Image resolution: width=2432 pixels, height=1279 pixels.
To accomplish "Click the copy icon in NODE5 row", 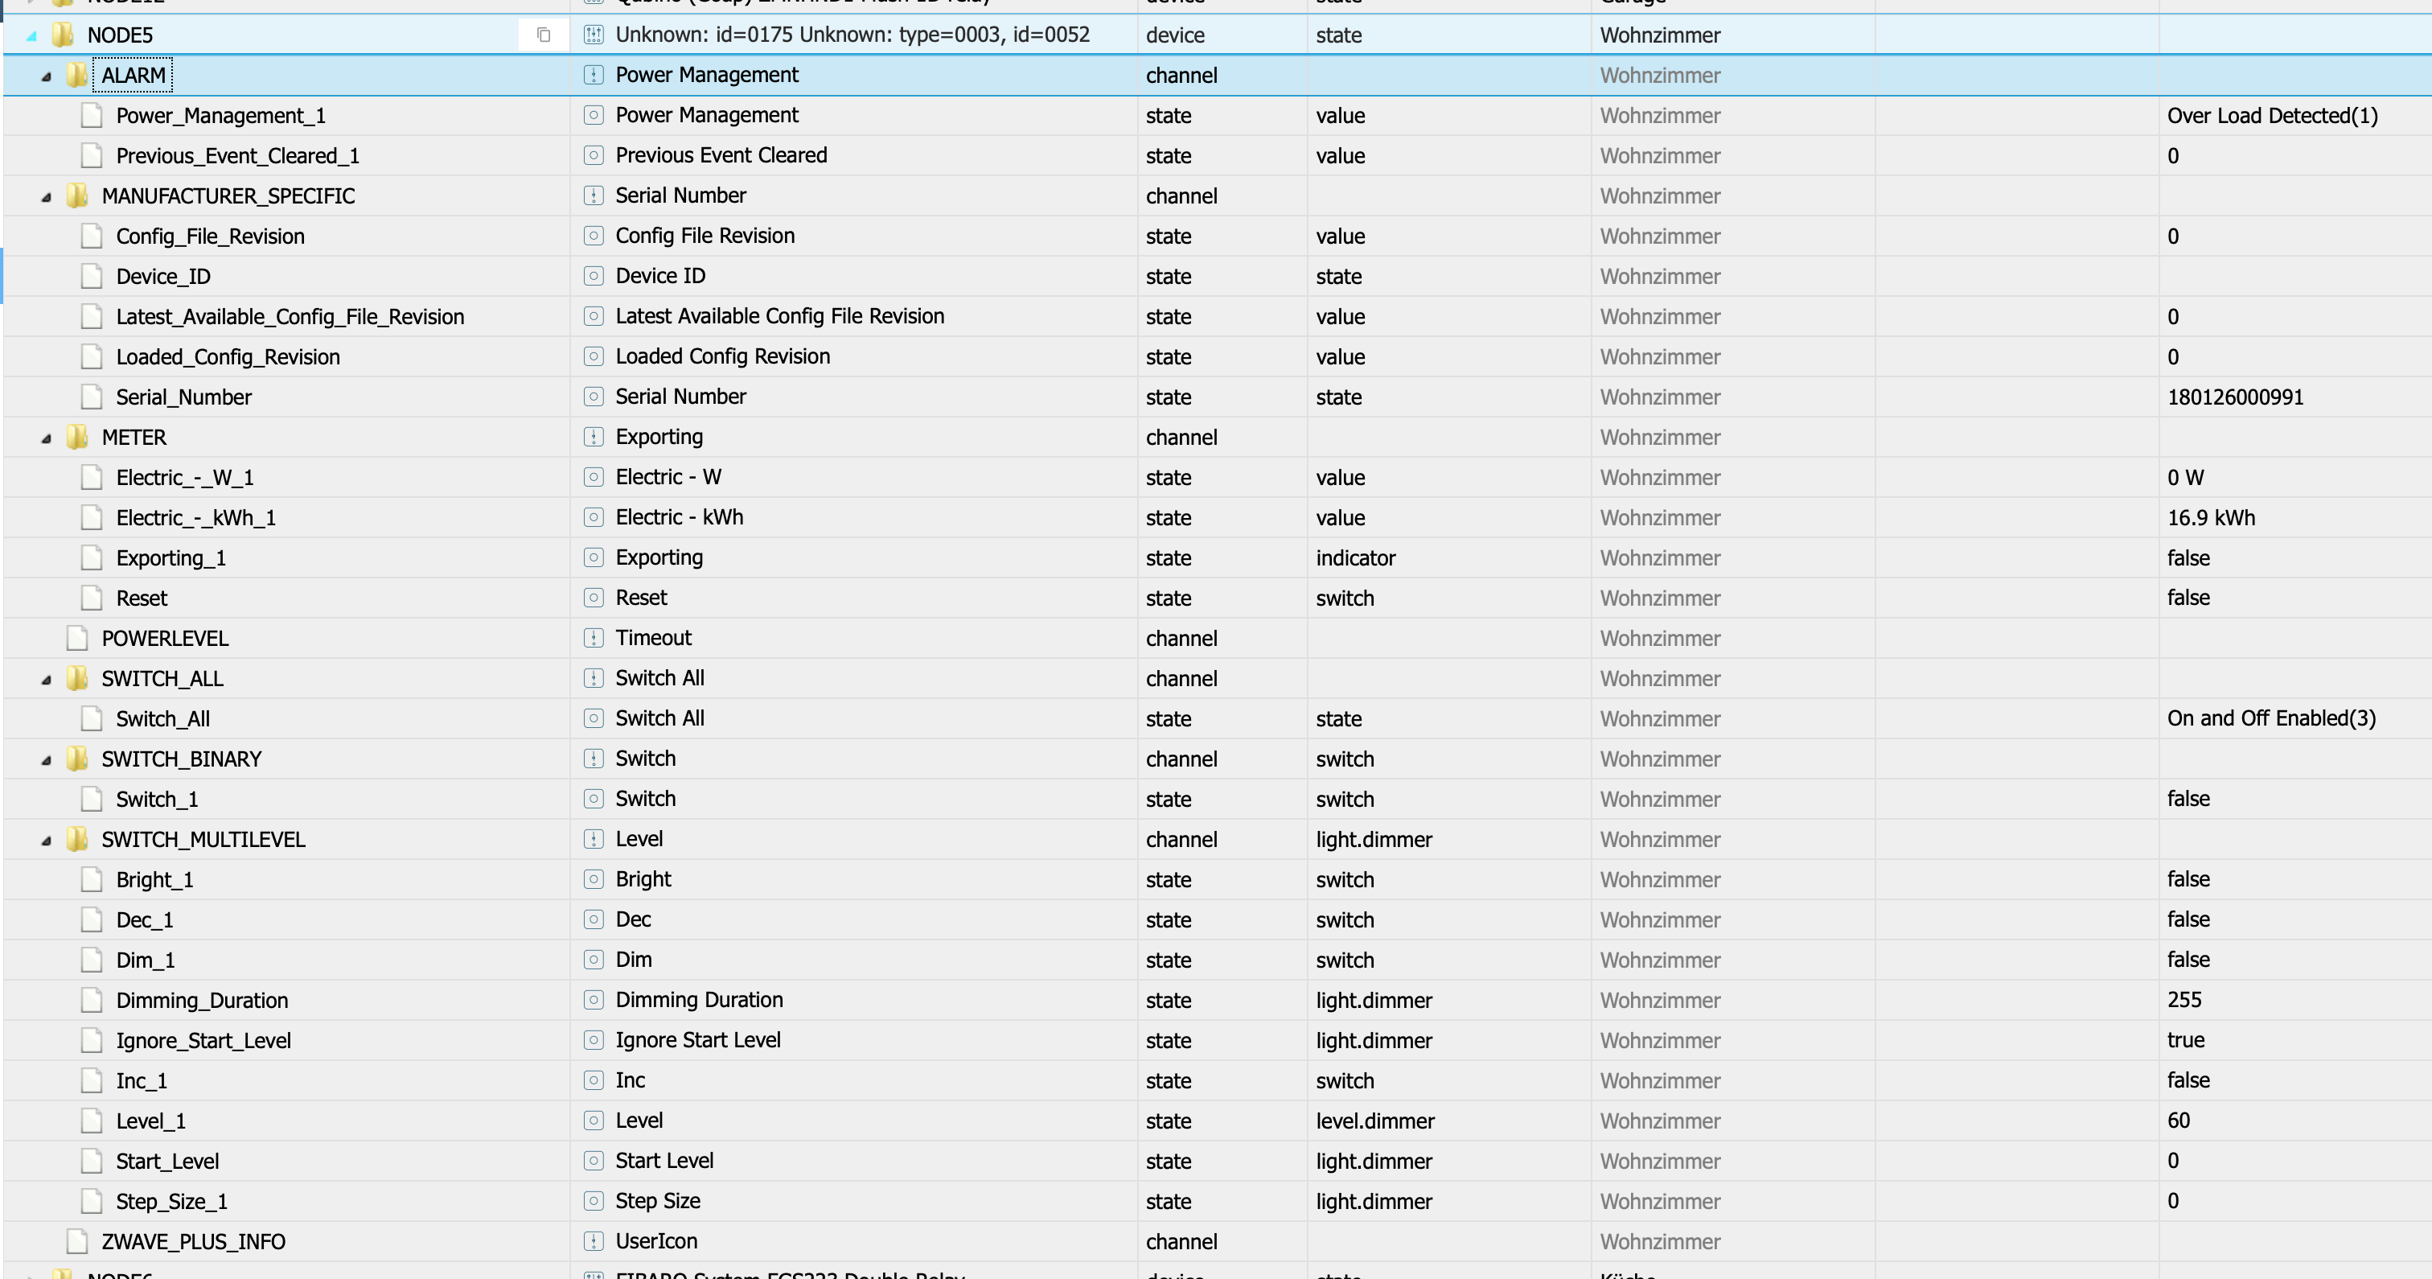I will [543, 35].
